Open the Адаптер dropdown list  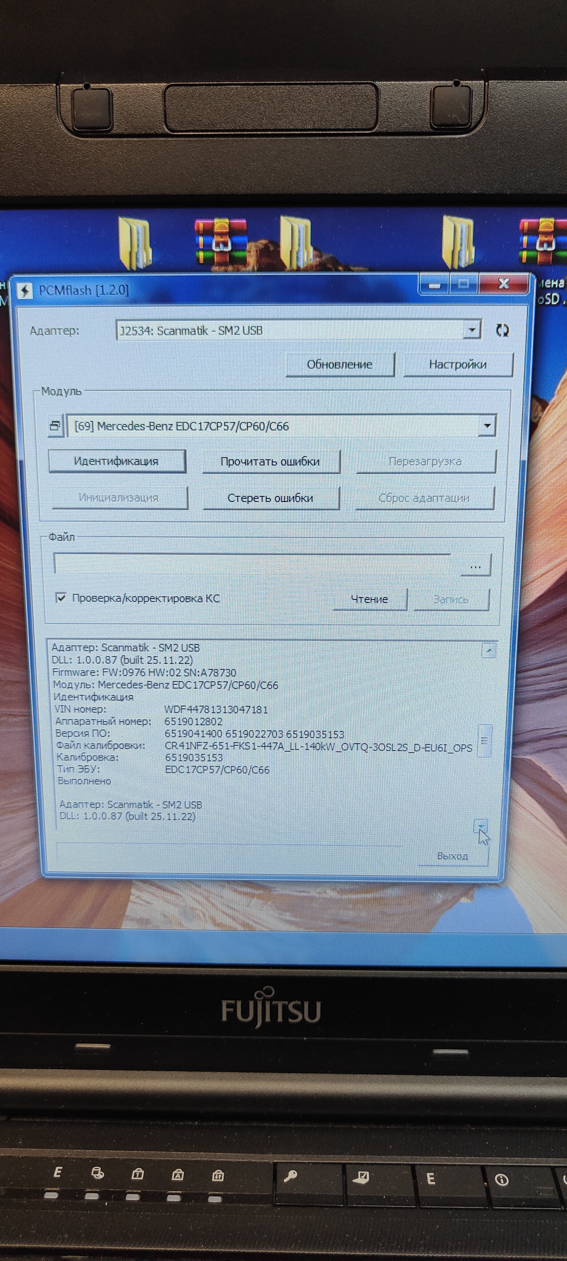coord(472,330)
